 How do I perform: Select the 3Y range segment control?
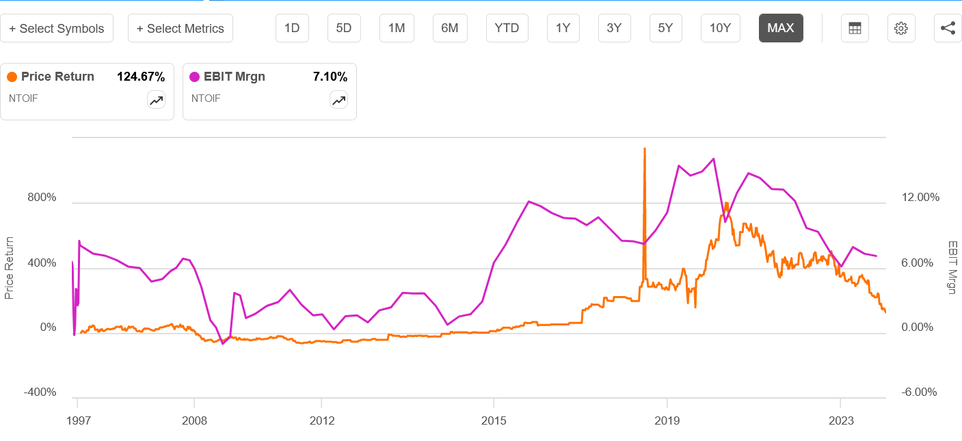(614, 28)
